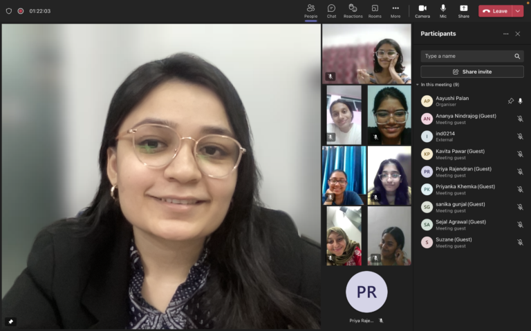Image resolution: width=531 pixels, height=331 pixels.
Task: Open the dropdown arrow beside Leave
Action: point(518,11)
